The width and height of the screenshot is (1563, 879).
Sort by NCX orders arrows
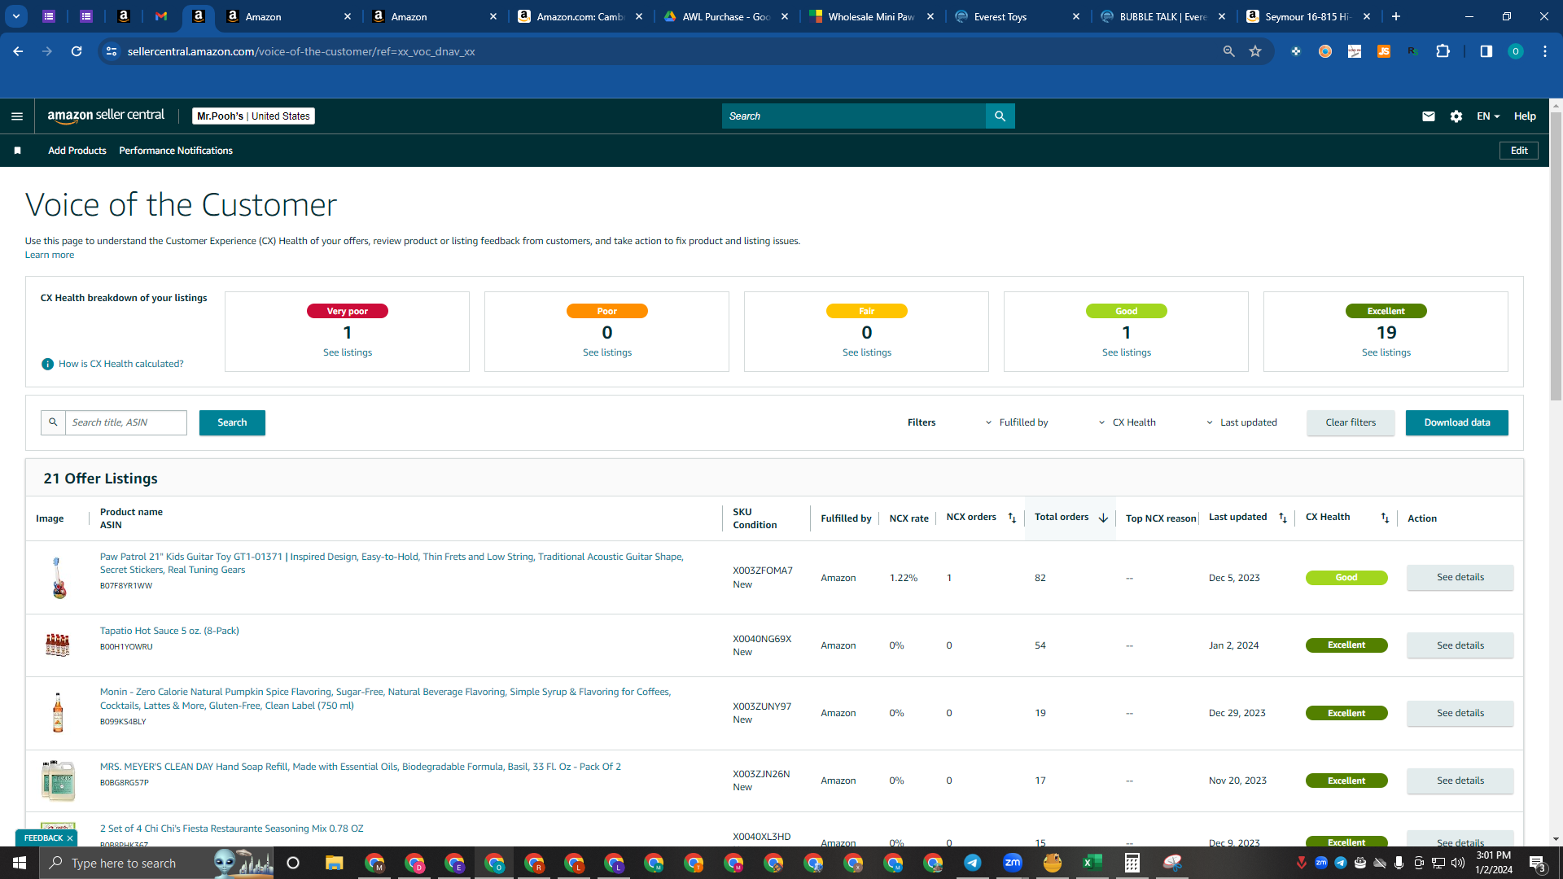(1012, 518)
